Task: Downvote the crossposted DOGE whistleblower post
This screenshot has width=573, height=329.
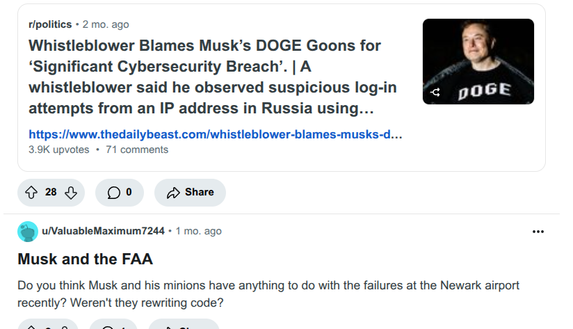Action: point(70,192)
